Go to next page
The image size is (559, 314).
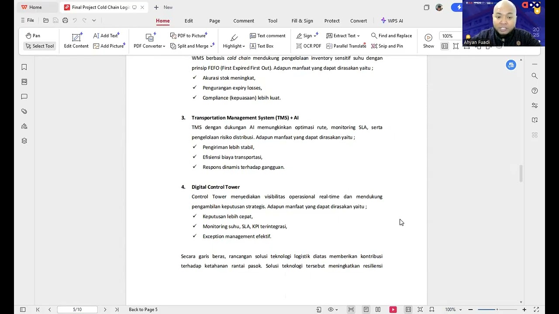[x=105, y=310]
